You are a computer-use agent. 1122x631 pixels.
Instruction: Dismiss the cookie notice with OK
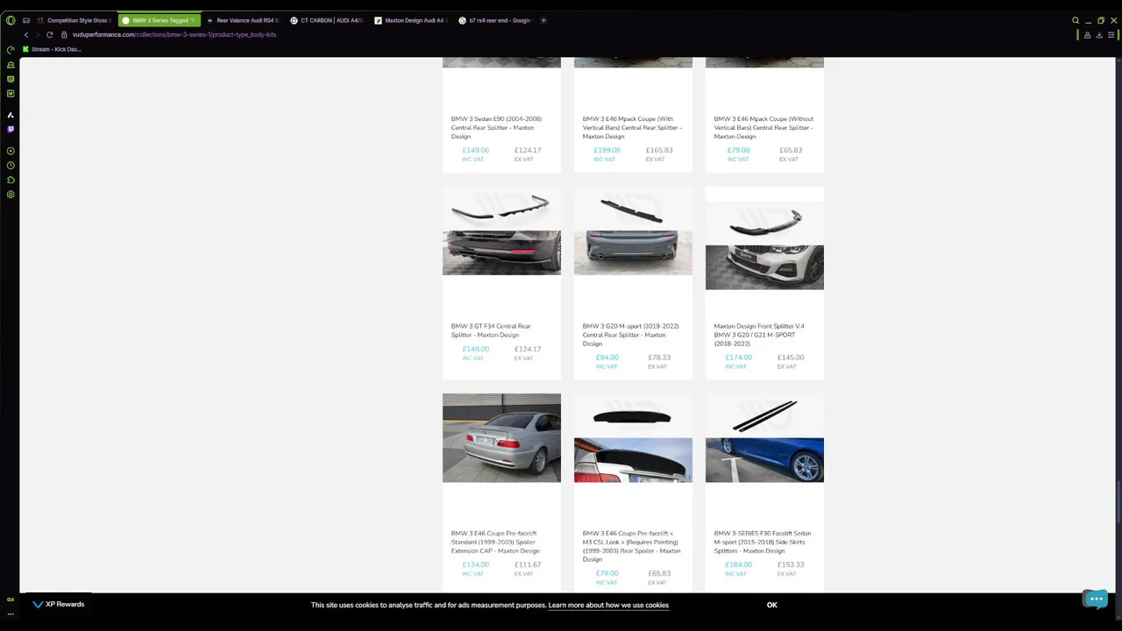pos(772,605)
